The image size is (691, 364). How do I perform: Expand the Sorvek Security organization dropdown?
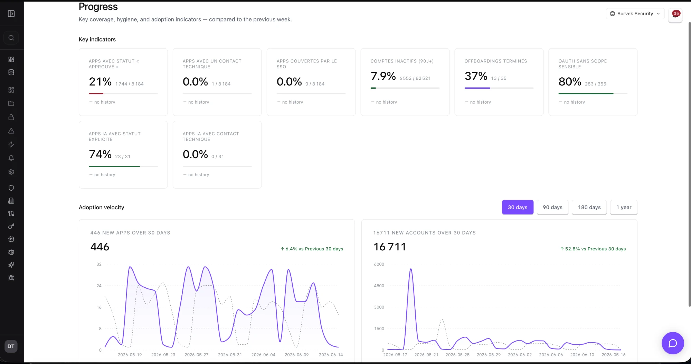click(x=635, y=13)
